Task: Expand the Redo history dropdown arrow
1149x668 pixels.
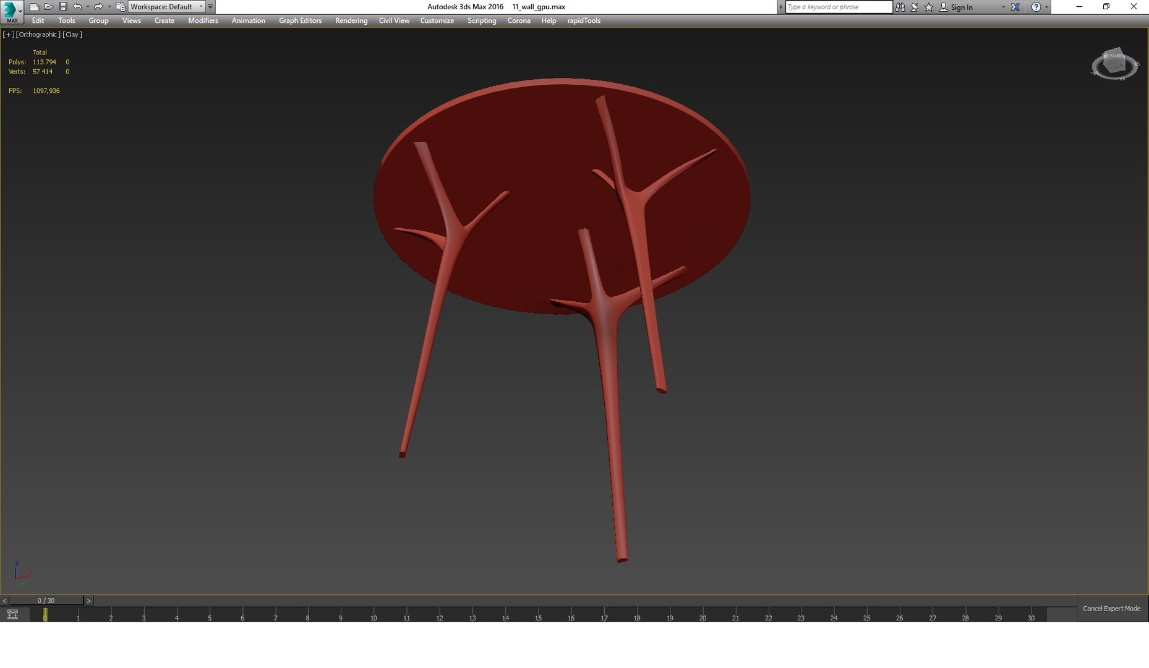Action: point(109,7)
